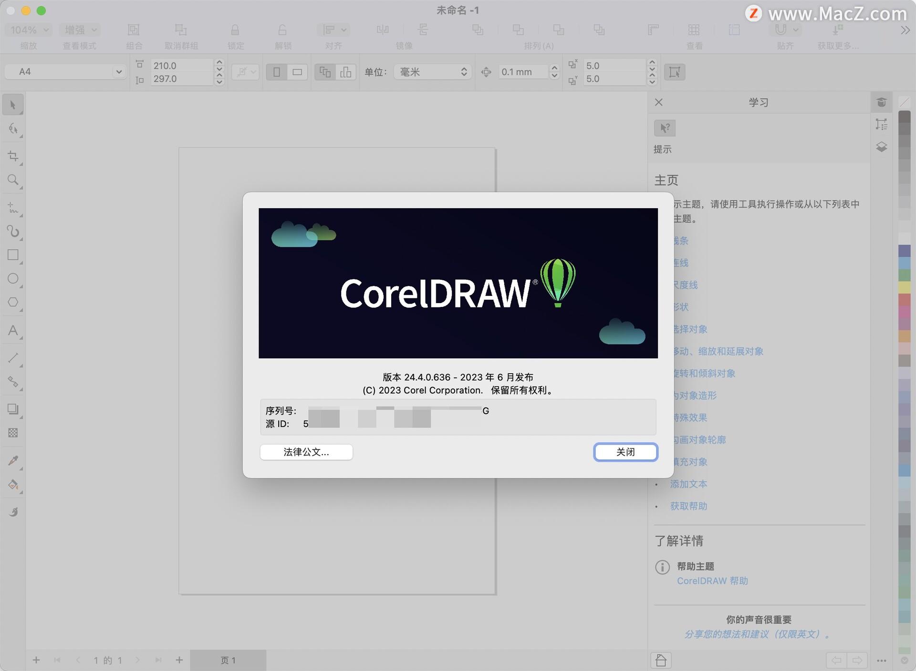This screenshot has width=916, height=671.
Task: Select the Color Eyedropper tool
Action: click(13, 460)
